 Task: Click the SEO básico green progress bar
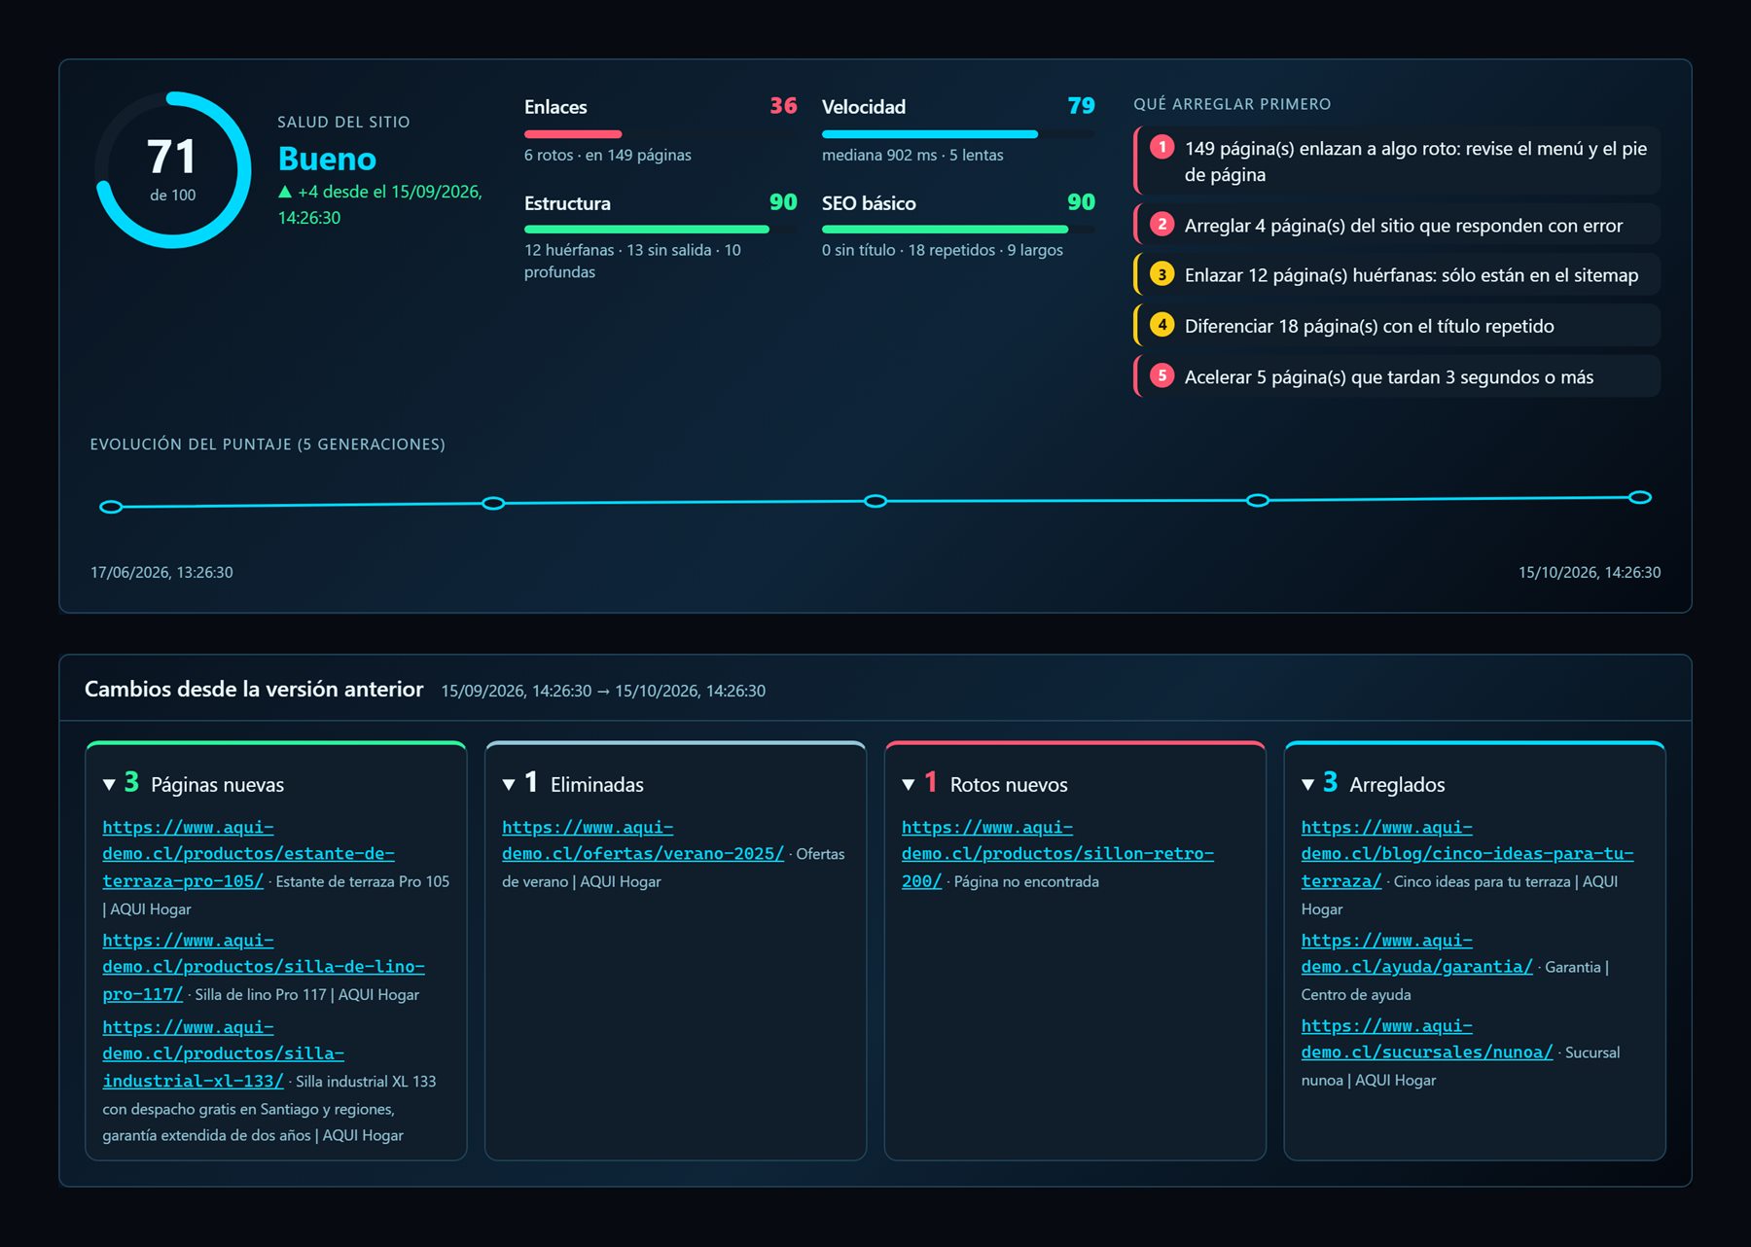[x=945, y=230]
